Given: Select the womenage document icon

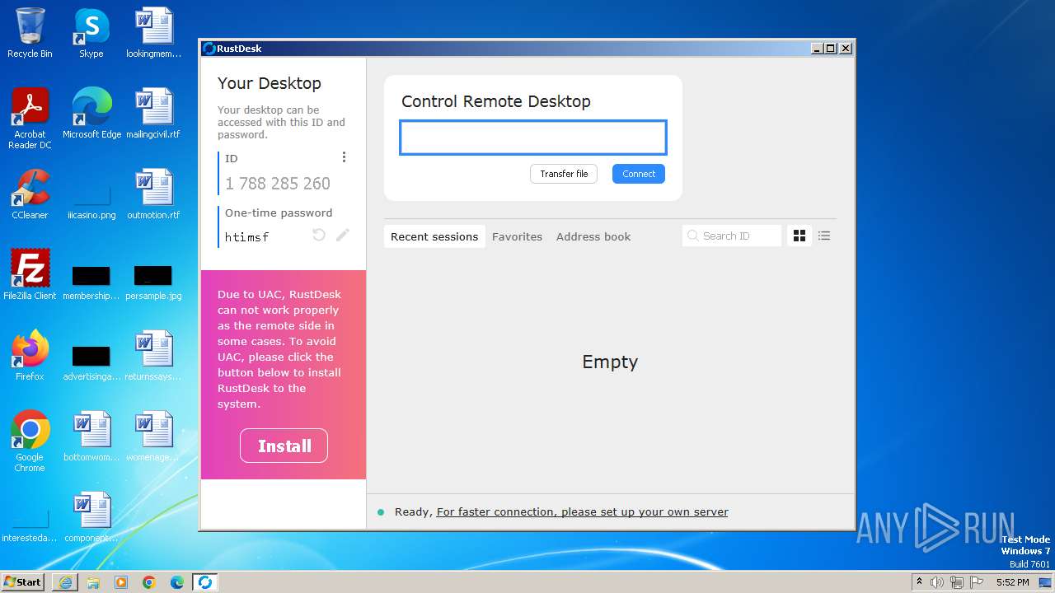Looking at the screenshot, I should (x=153, y=437).
